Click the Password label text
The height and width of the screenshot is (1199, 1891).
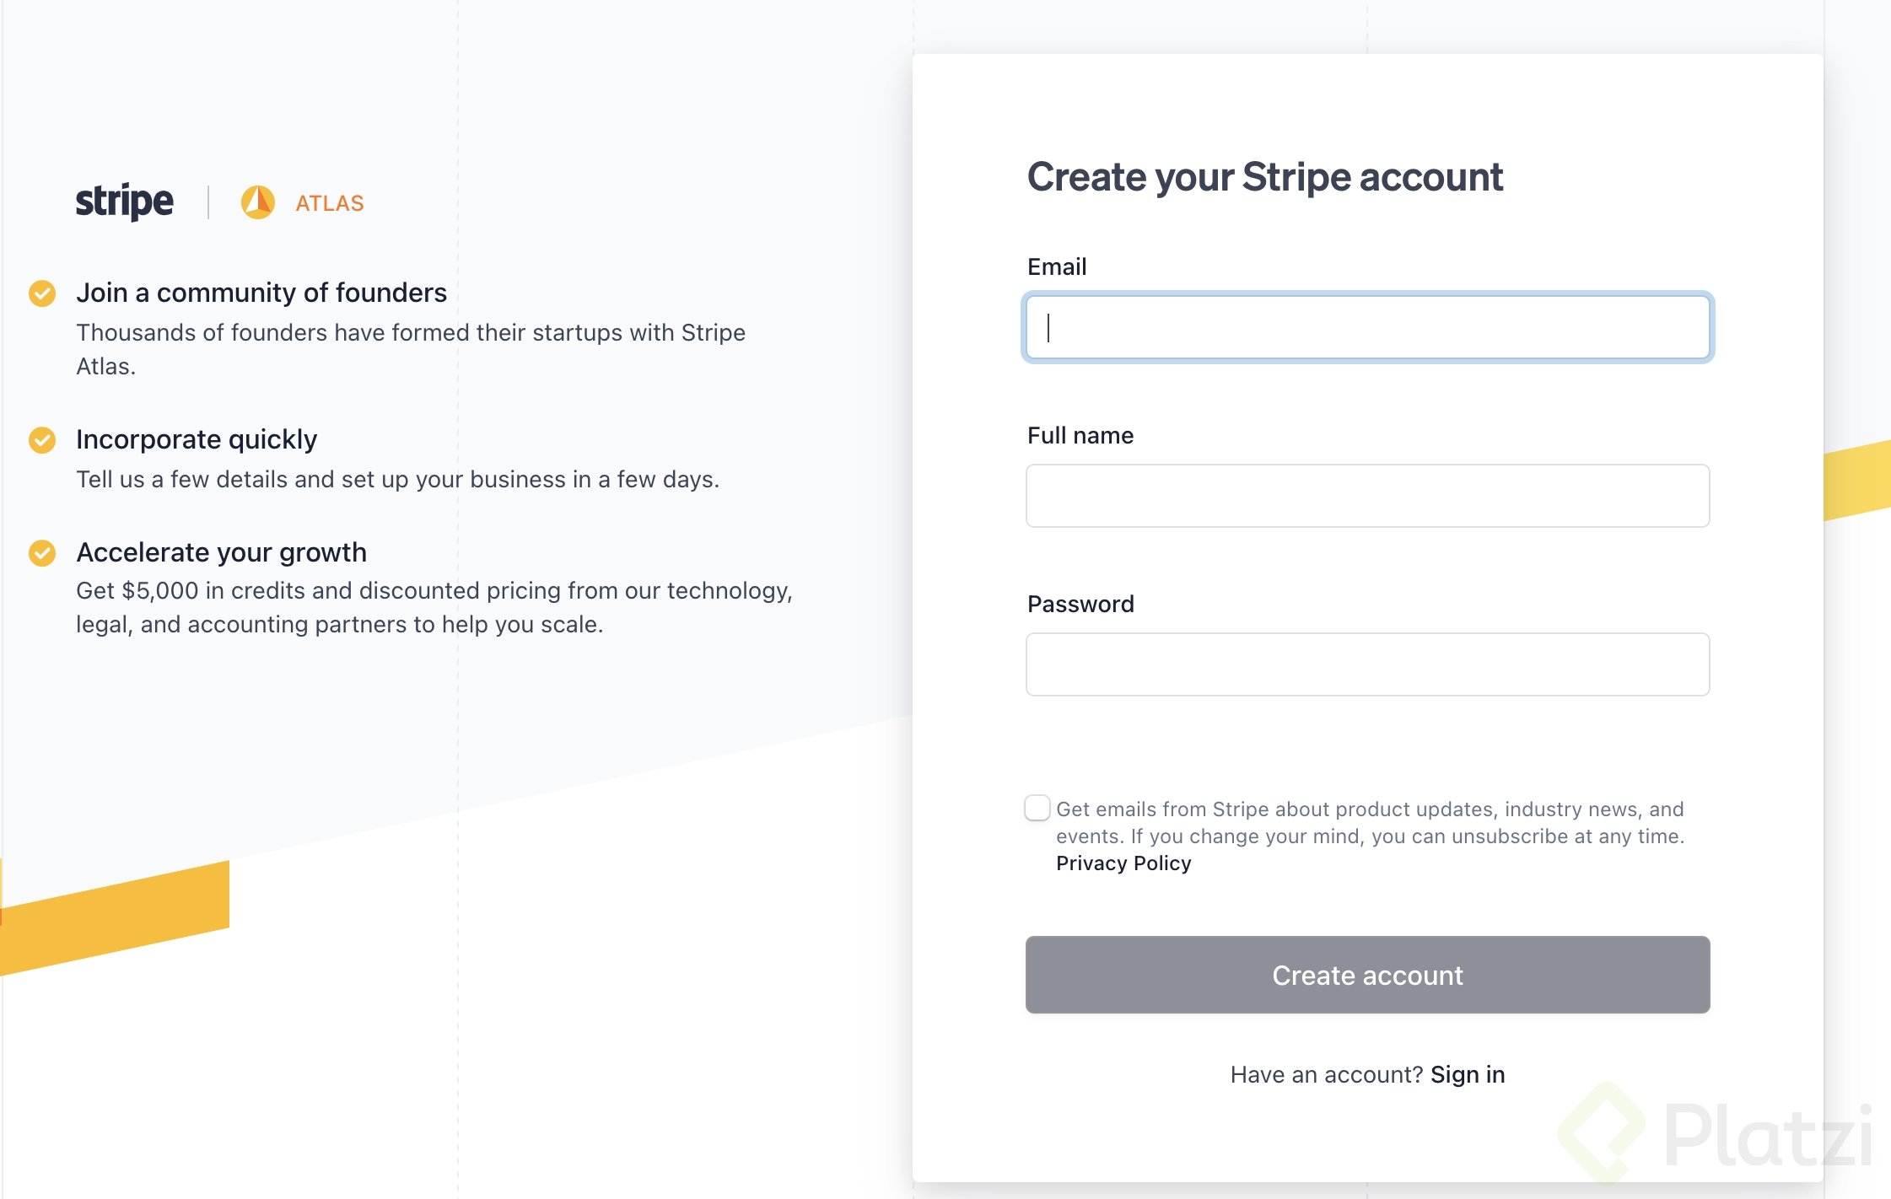coord(1080,604)
